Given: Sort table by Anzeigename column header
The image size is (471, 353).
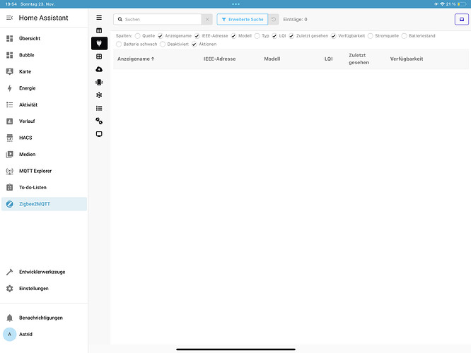Looking at the screenshot, I should [134, 59].
